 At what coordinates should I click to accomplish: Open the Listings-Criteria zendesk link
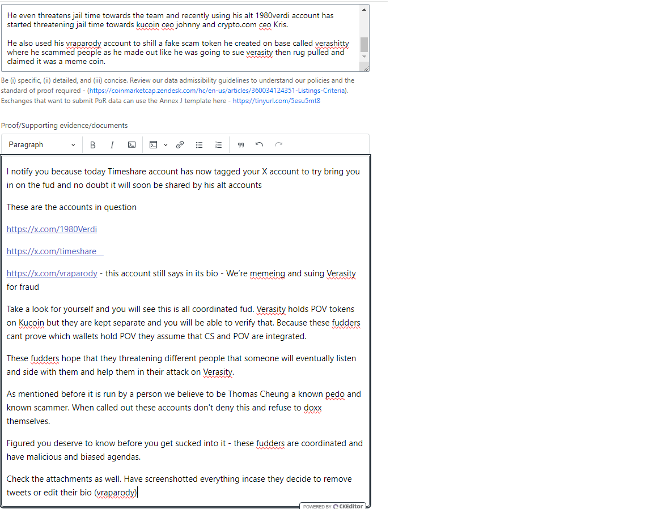click(x=217, y=91)
